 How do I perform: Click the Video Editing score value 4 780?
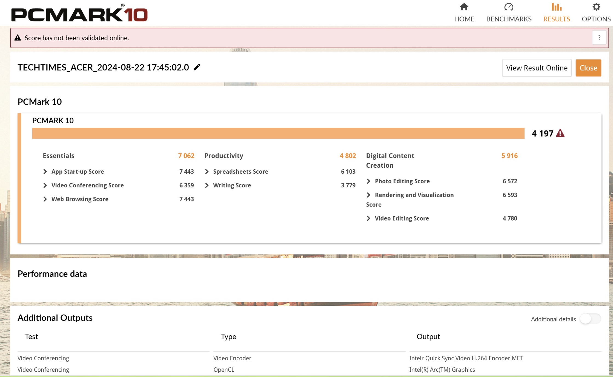coord(510,218)
